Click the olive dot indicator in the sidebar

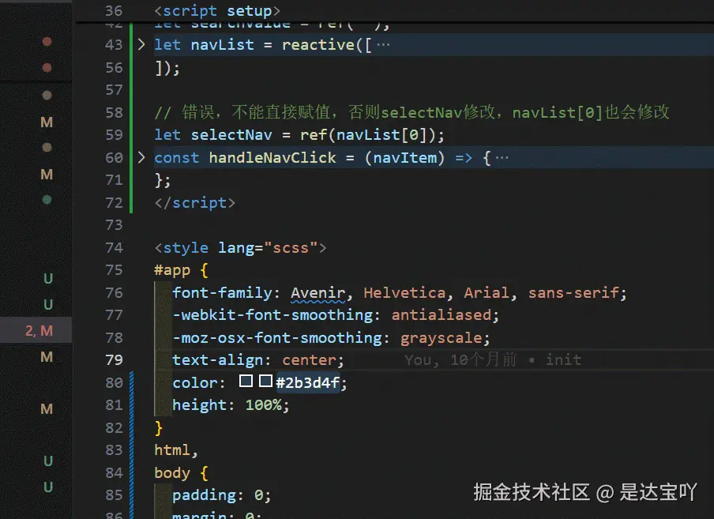coord(47,146)
